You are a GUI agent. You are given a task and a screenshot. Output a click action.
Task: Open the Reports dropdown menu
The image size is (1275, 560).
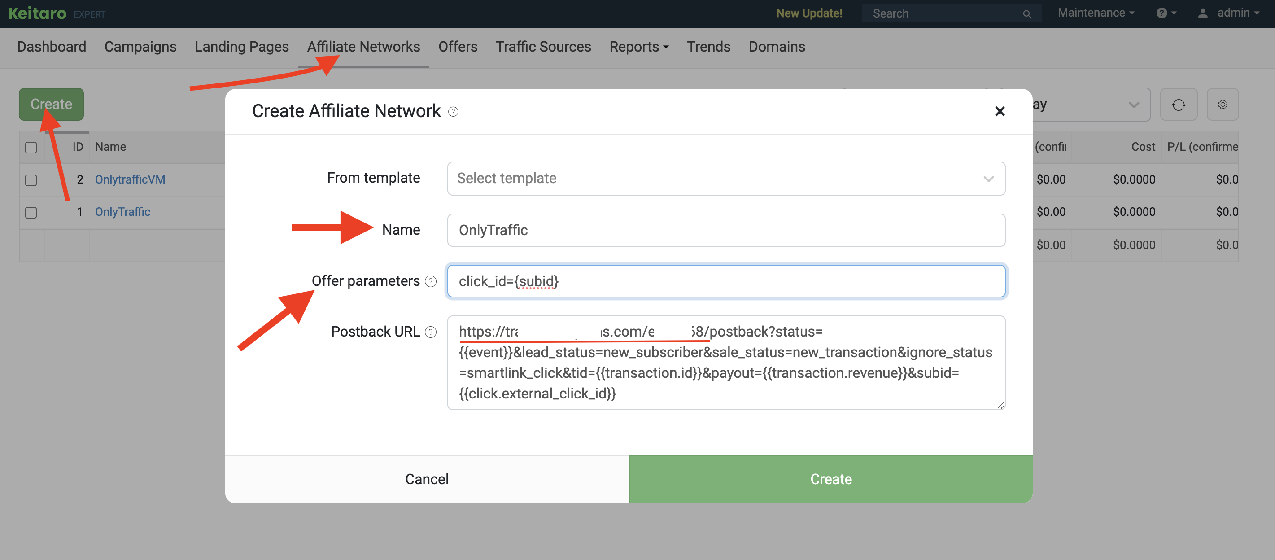pyautogui.click(x=638, y=47)
